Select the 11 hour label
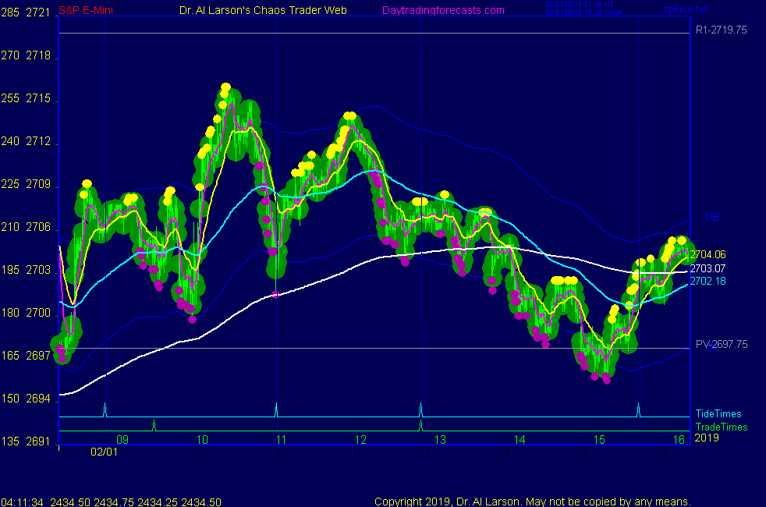This screenshot has height=507, width=766. click(282, 440)
